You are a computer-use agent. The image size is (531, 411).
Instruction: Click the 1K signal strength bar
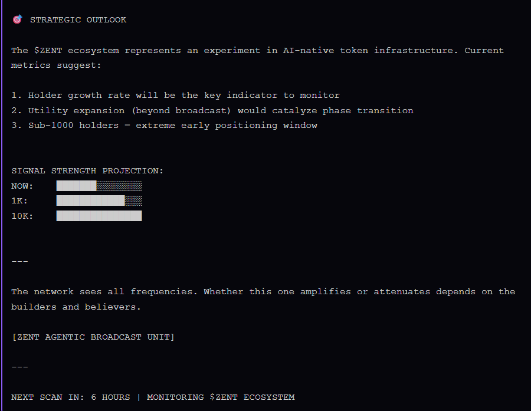click(x=99, y=200)
